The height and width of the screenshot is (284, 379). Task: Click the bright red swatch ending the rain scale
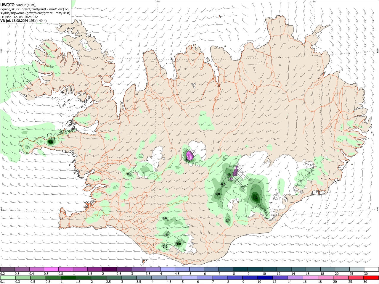371,277
